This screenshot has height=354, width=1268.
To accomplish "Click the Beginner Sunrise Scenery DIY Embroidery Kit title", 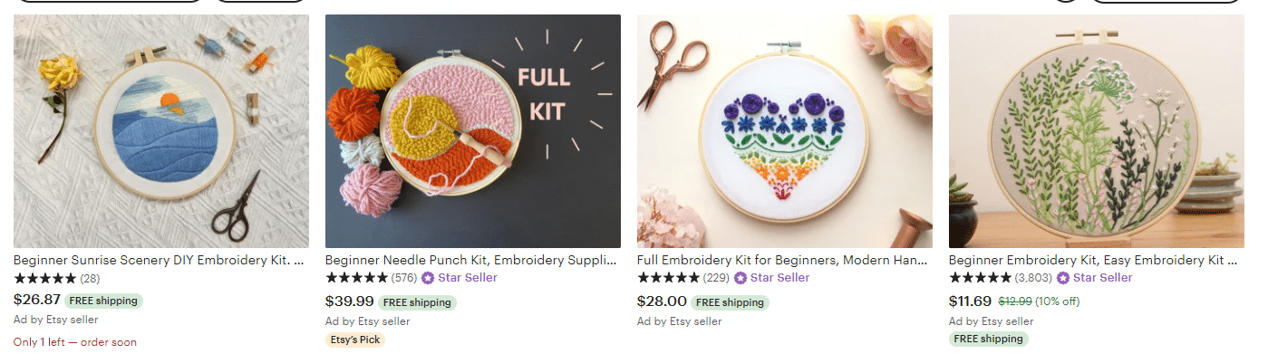I will (160, 260).
